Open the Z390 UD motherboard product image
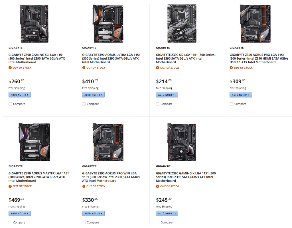The width and height of the screenshot is (292, 228). pyautogui.click(x=182, y=24)
